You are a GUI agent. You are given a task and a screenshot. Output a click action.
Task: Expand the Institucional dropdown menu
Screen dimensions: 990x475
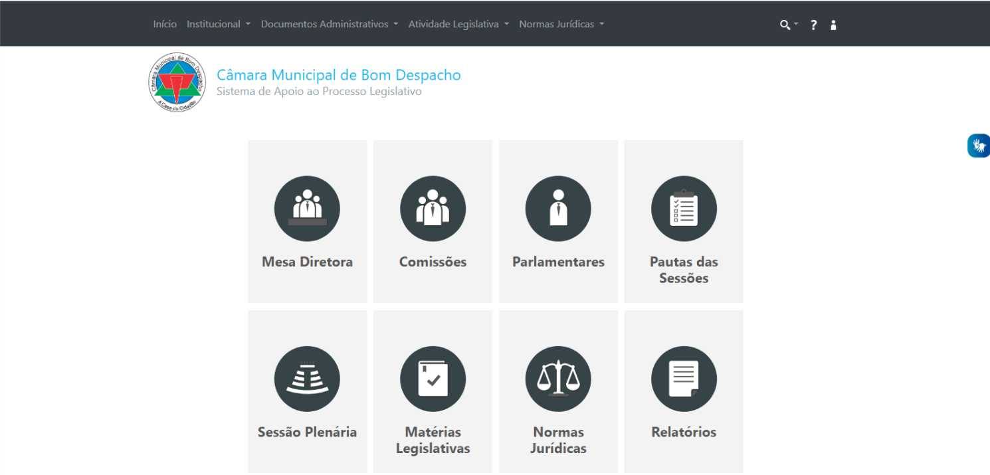218,24
